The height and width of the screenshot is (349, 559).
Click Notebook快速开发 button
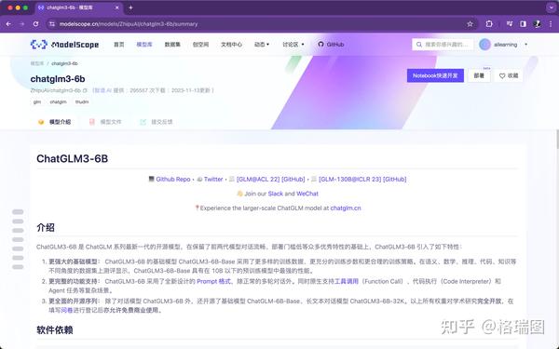point(435,75)
